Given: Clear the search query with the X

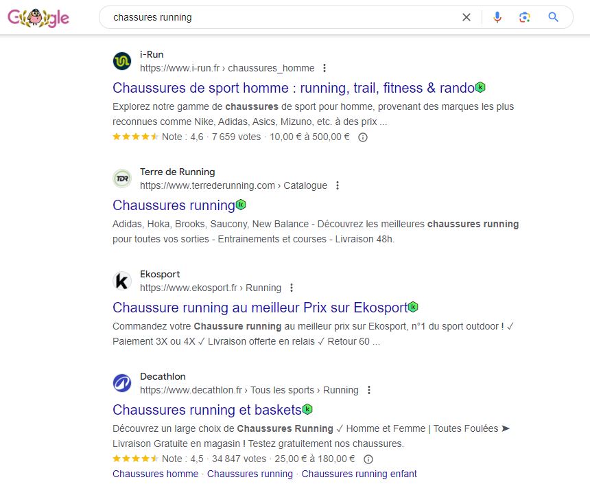Looking at the screenshot, I should point(467,17).
